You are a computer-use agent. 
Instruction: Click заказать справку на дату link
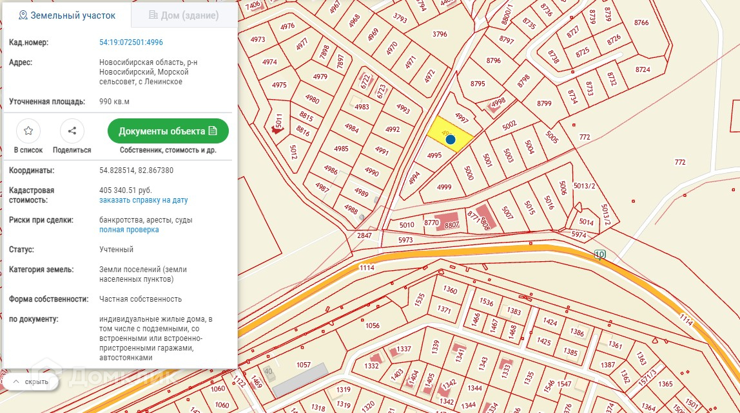coord(143,200)
